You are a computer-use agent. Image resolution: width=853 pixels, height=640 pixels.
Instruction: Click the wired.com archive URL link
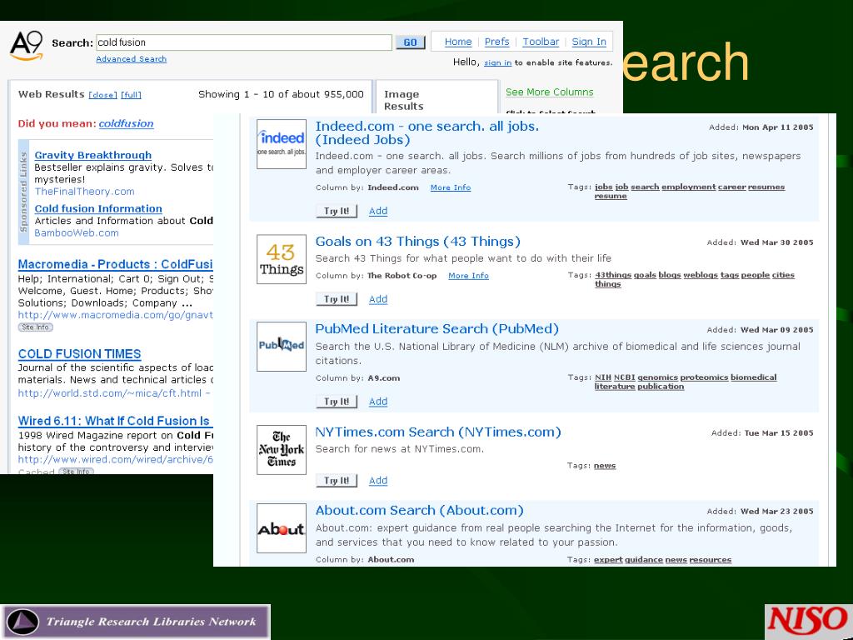pyautogui.click(x=115, y=459)
